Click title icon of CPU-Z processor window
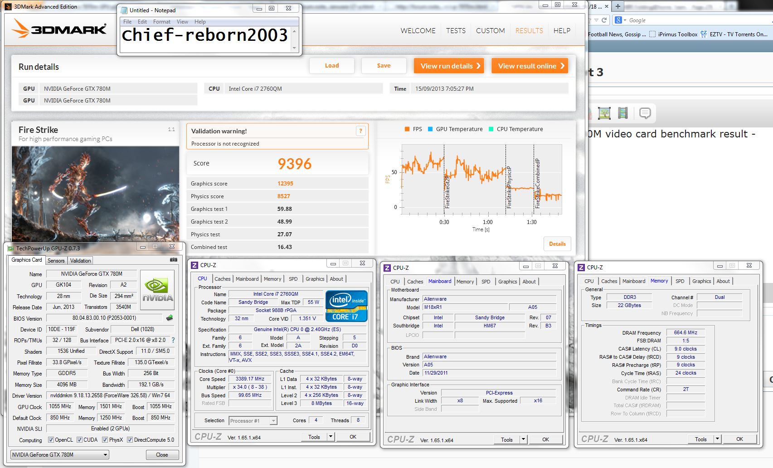This screenshot has width=773, height=468. tap(194, 265)
